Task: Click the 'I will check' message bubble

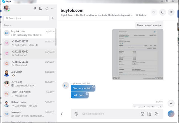Action: pos(79,95)
